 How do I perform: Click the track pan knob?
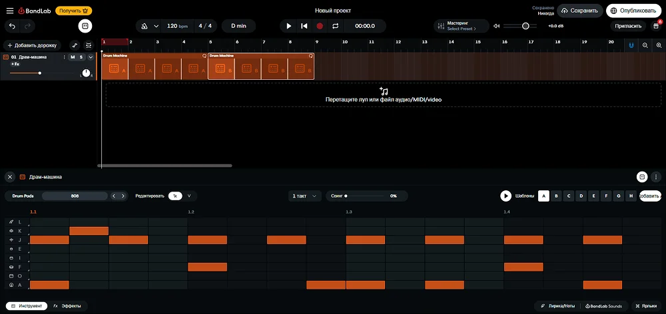click(86, 73)
